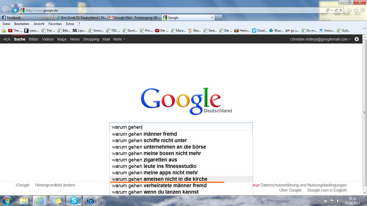Select suggestion 'warum gehen ameisen nicht in die kirche'

pyautogui.click(x=160, y=179)
